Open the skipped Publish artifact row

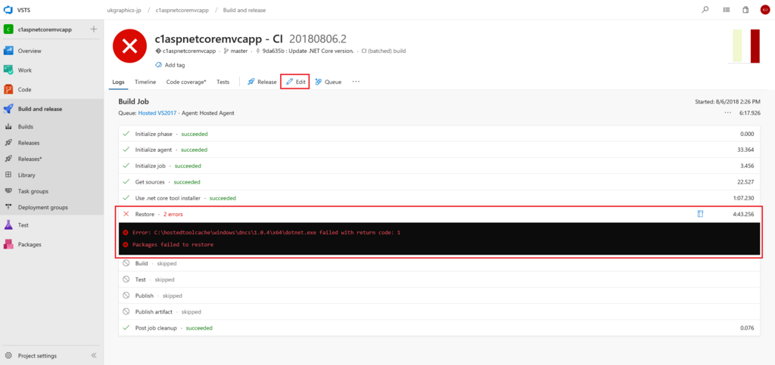click(x=439, y=312)
